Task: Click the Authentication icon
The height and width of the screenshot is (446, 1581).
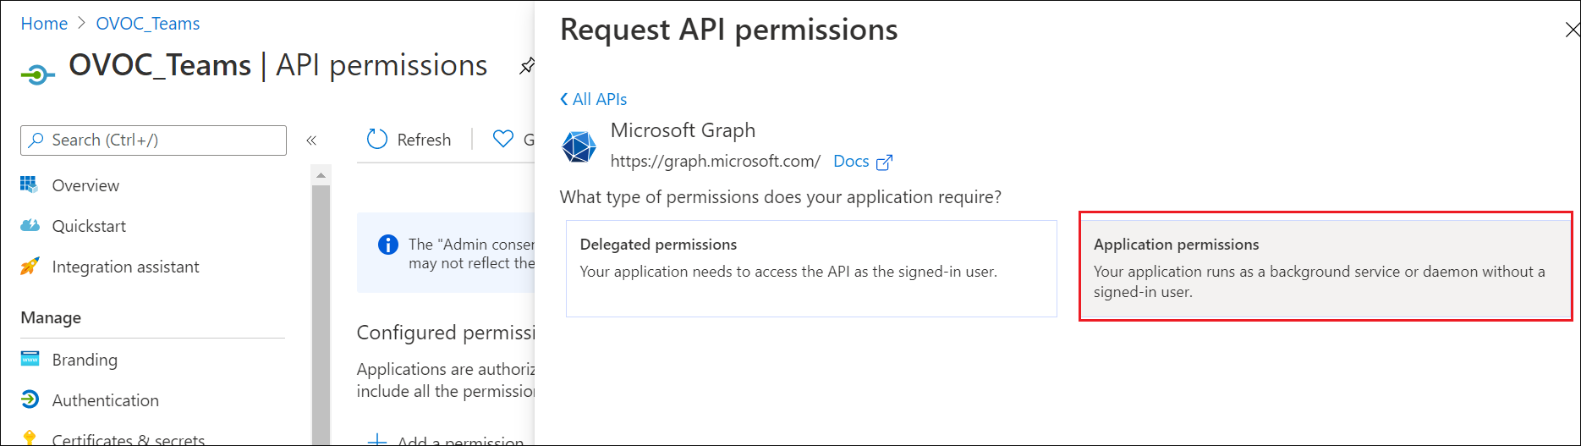Action: point(30,399)
